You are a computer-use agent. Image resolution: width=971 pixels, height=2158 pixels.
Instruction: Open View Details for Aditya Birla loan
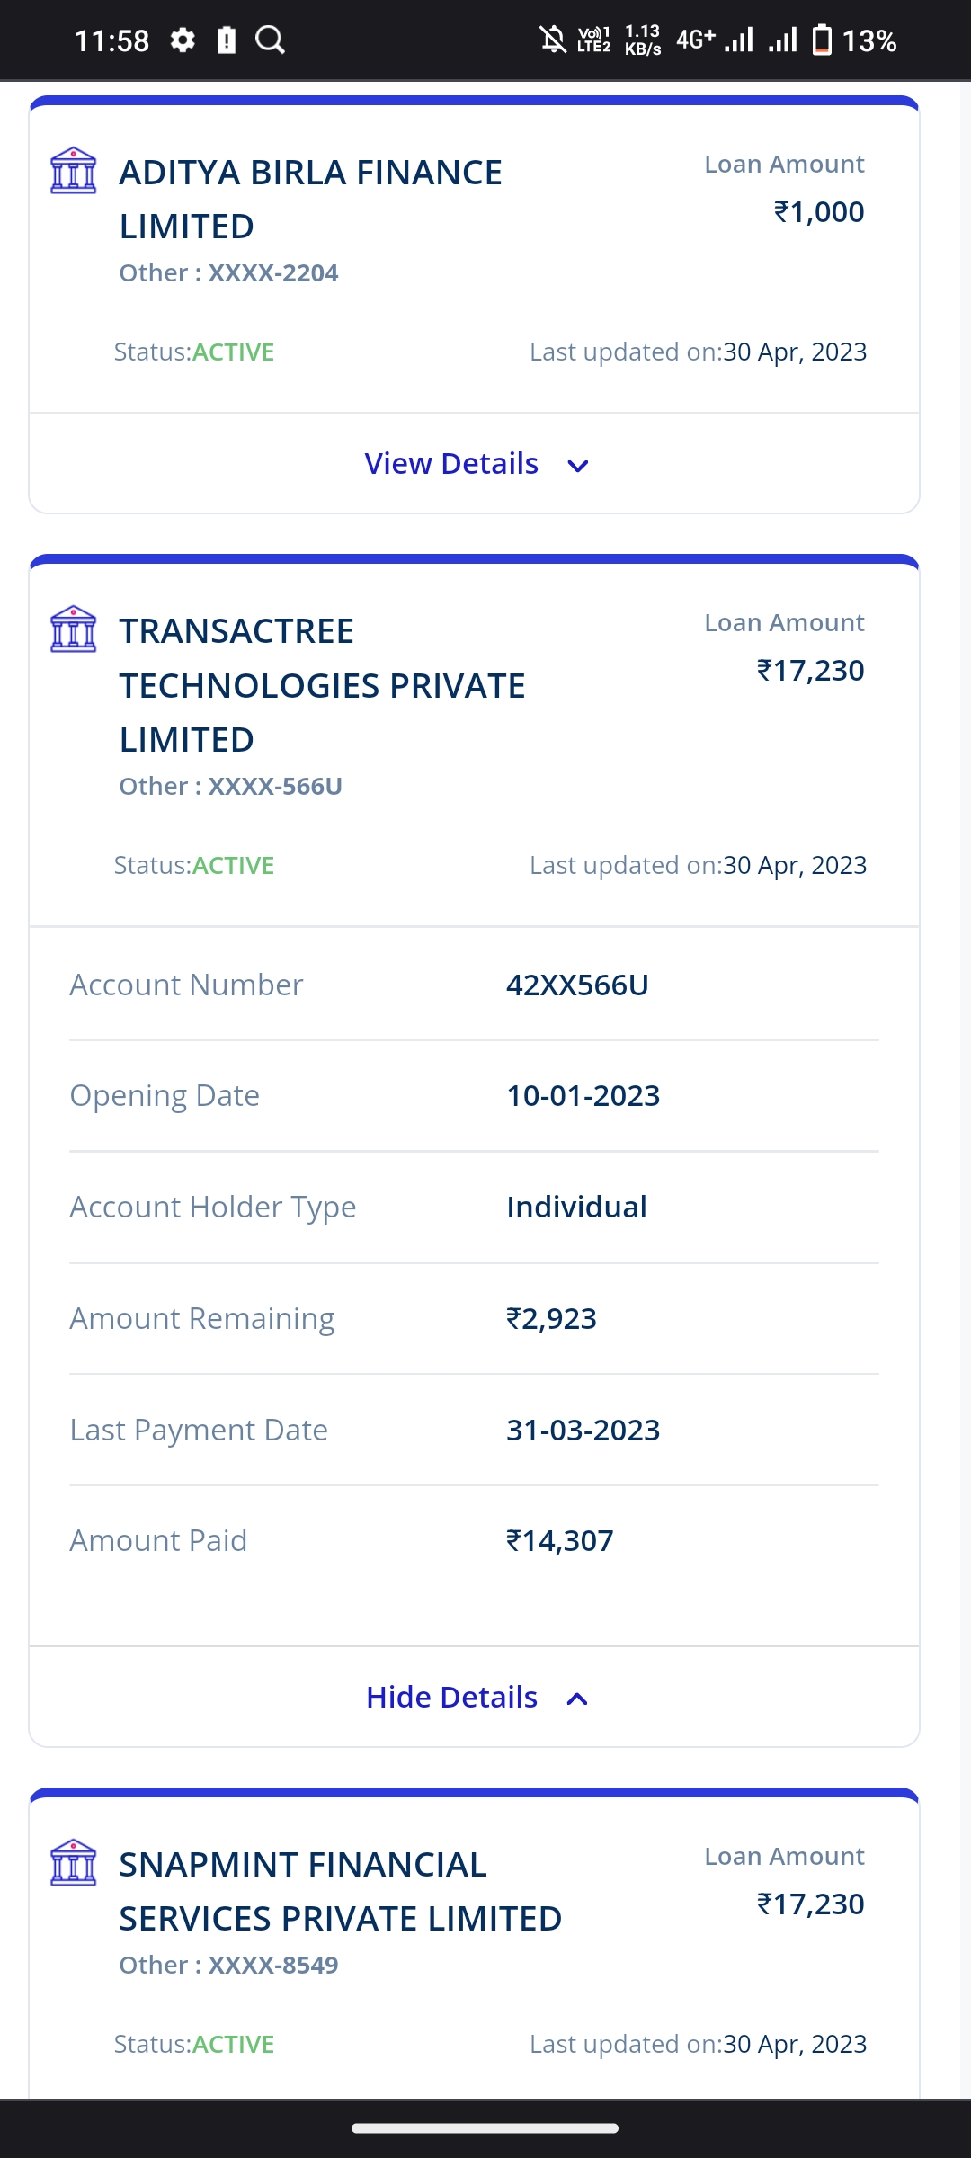[x=451, y=464]
